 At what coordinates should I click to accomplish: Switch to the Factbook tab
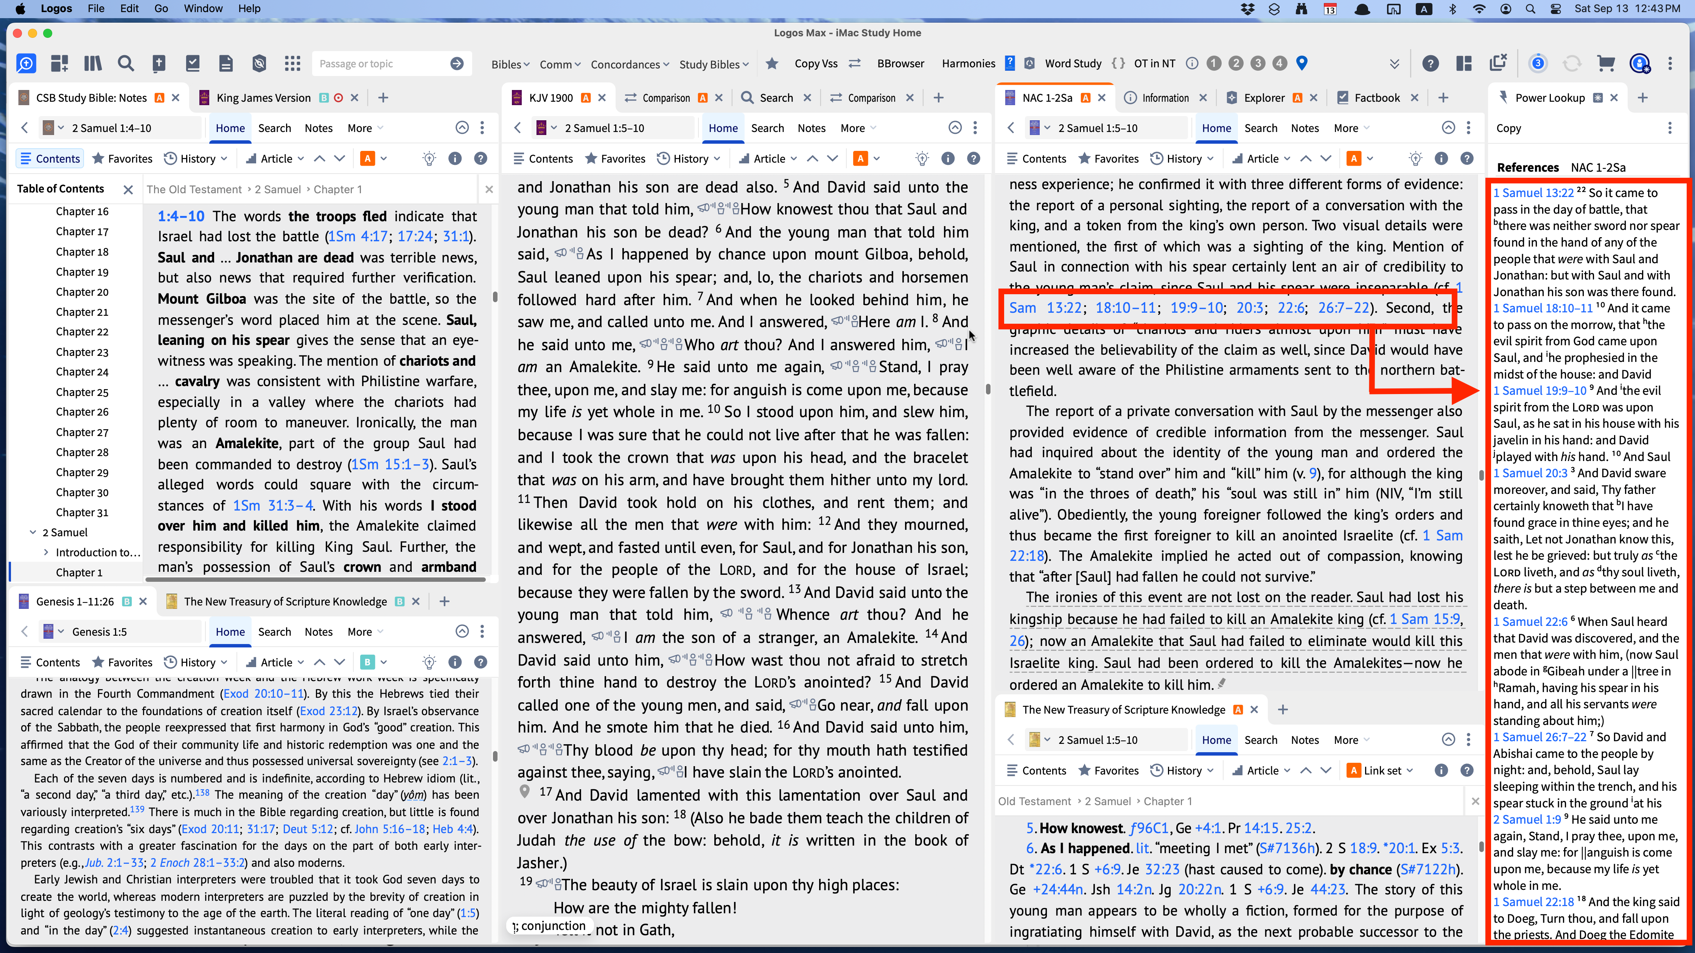coord(1376,98)
